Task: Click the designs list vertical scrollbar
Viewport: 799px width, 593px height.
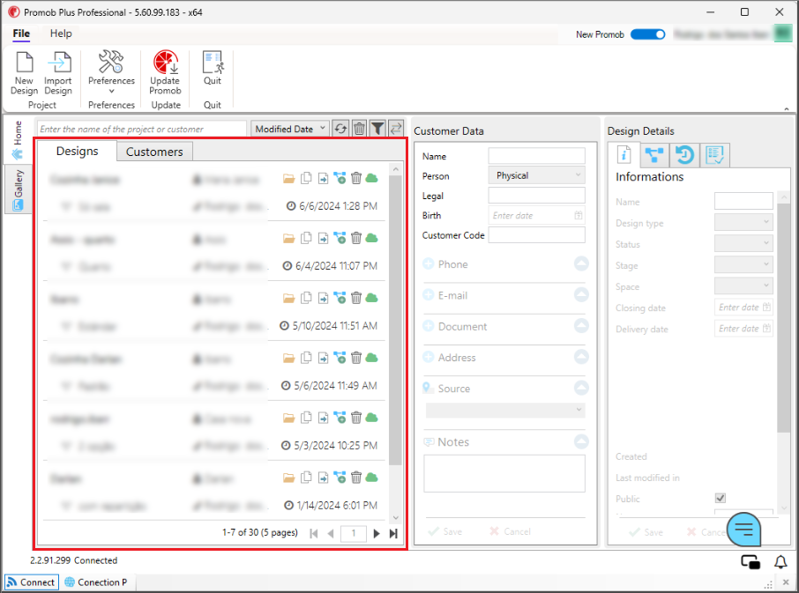Action: pos(395,320)
